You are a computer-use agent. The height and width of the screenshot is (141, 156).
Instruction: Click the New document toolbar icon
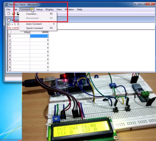pos(9,14)
